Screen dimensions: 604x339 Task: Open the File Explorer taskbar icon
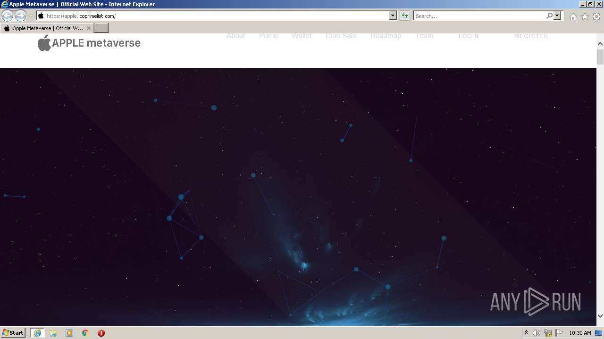[53, 333]
